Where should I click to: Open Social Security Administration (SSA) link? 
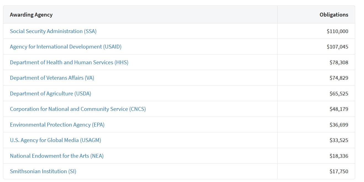point(53,31)
